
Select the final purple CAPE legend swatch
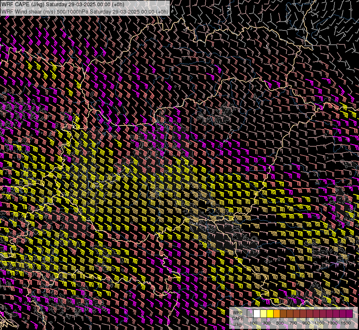[349, 314]
